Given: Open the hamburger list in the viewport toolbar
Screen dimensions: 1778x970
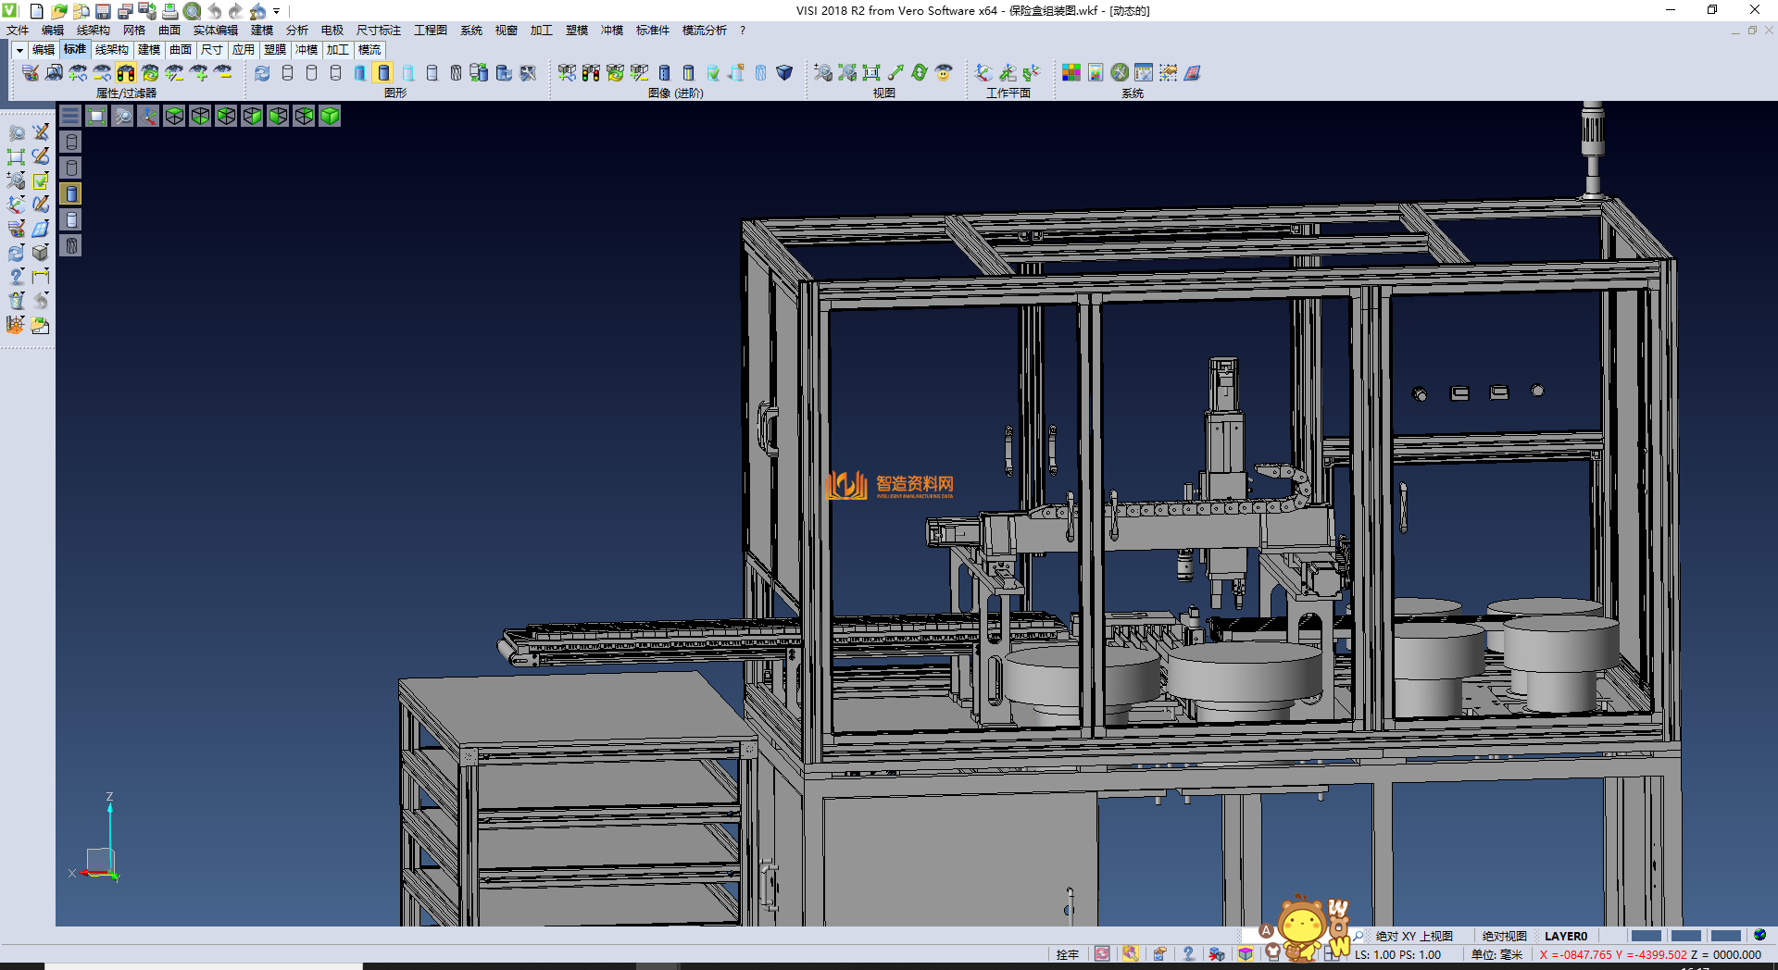Looking at the screenshot, I should tap(70, 116).
